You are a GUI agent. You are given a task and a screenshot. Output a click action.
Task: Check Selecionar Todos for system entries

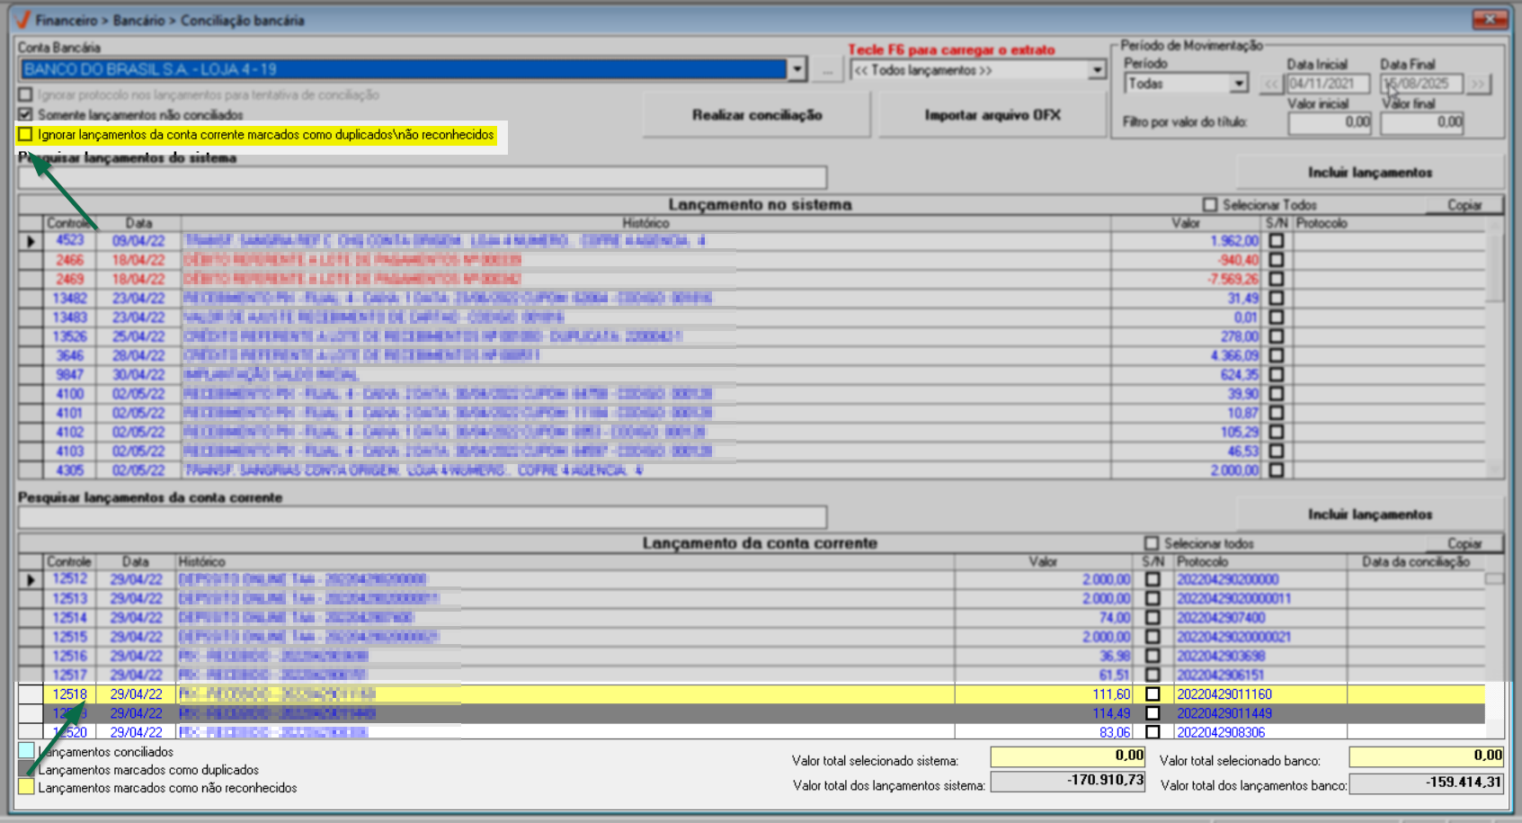click(1210, 205)
